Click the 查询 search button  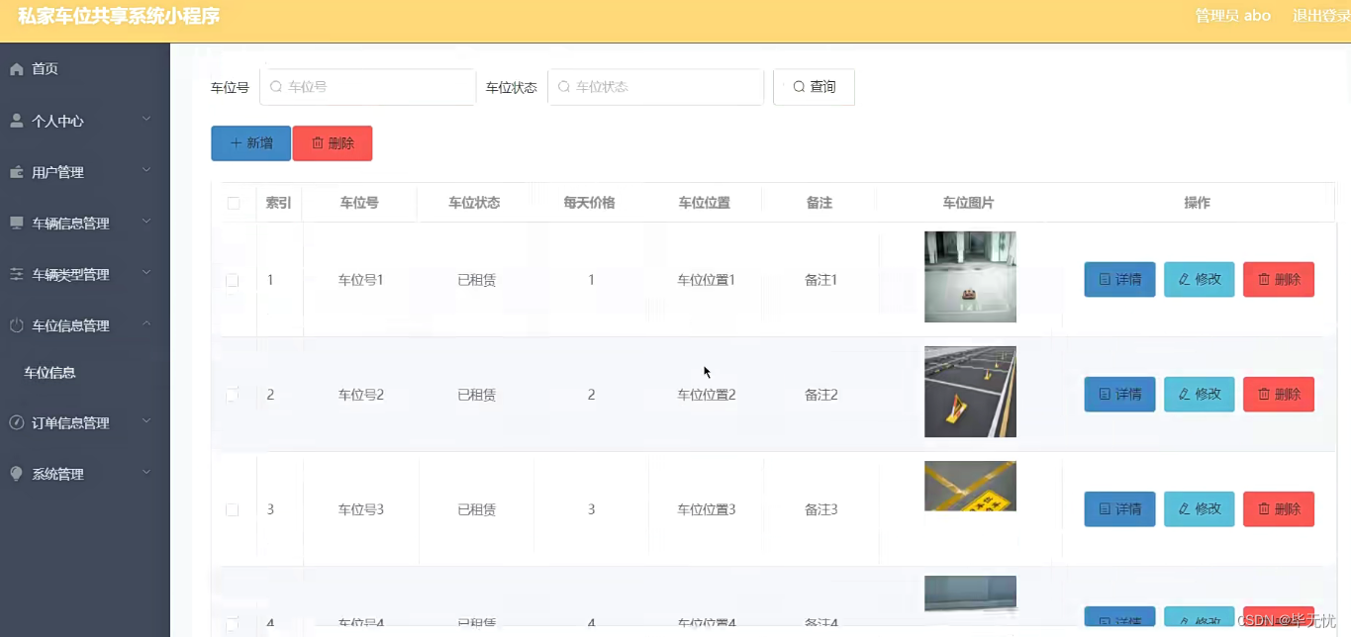pos(814,87)
